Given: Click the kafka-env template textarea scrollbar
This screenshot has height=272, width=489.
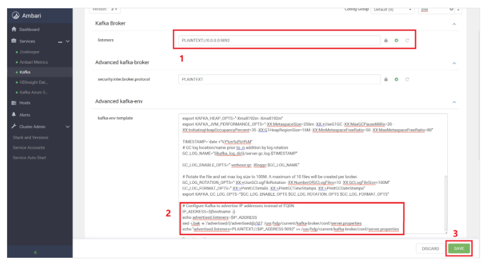Looking at the screenshot, I should coord(446,203).
